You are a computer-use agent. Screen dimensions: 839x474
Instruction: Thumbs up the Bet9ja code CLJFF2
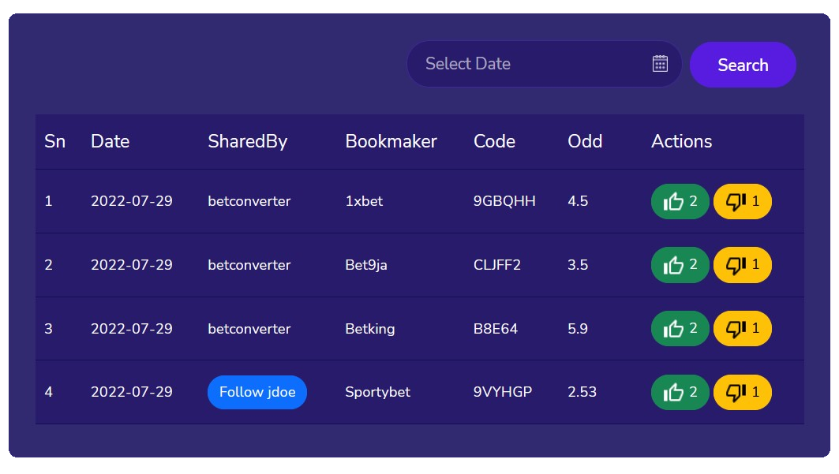(680, 265)
